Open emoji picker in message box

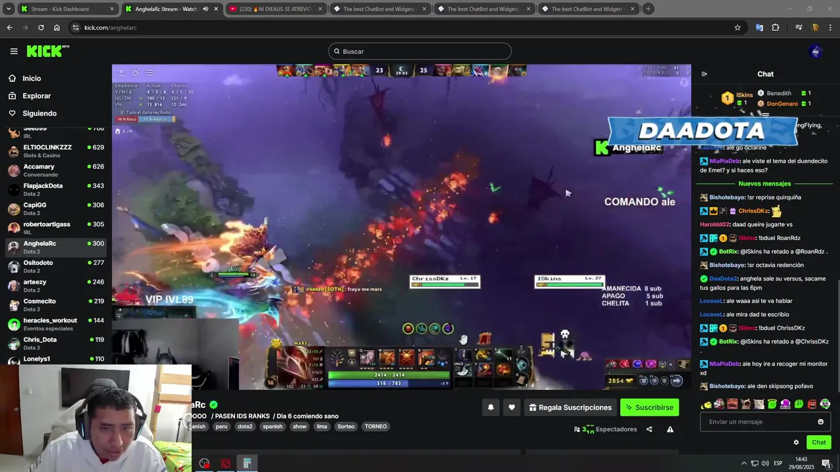820,422
